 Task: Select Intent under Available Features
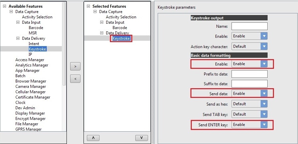pyautogui.click(x=34, y=44)
